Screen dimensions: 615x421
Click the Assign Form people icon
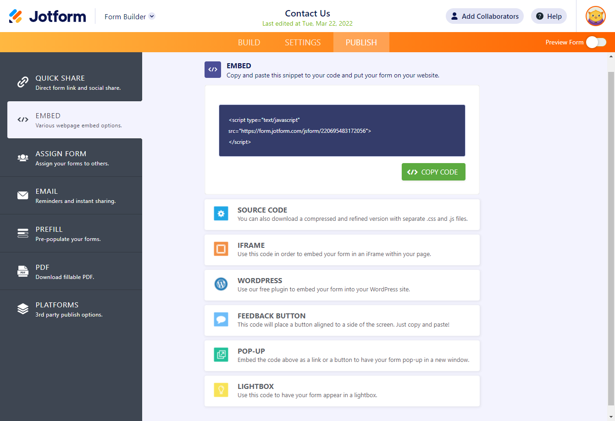point(23,158)
